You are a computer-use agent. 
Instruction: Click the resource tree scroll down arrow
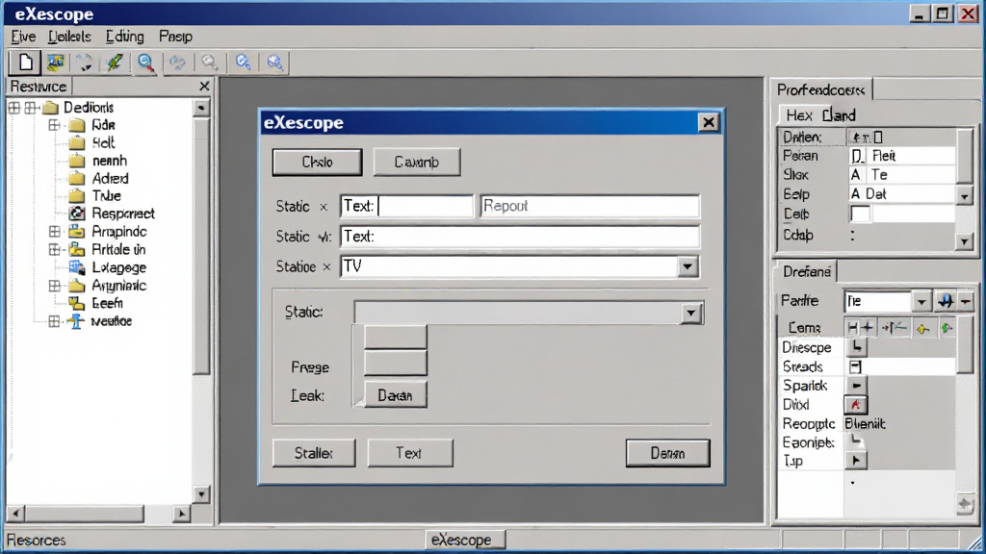point(201,494)
